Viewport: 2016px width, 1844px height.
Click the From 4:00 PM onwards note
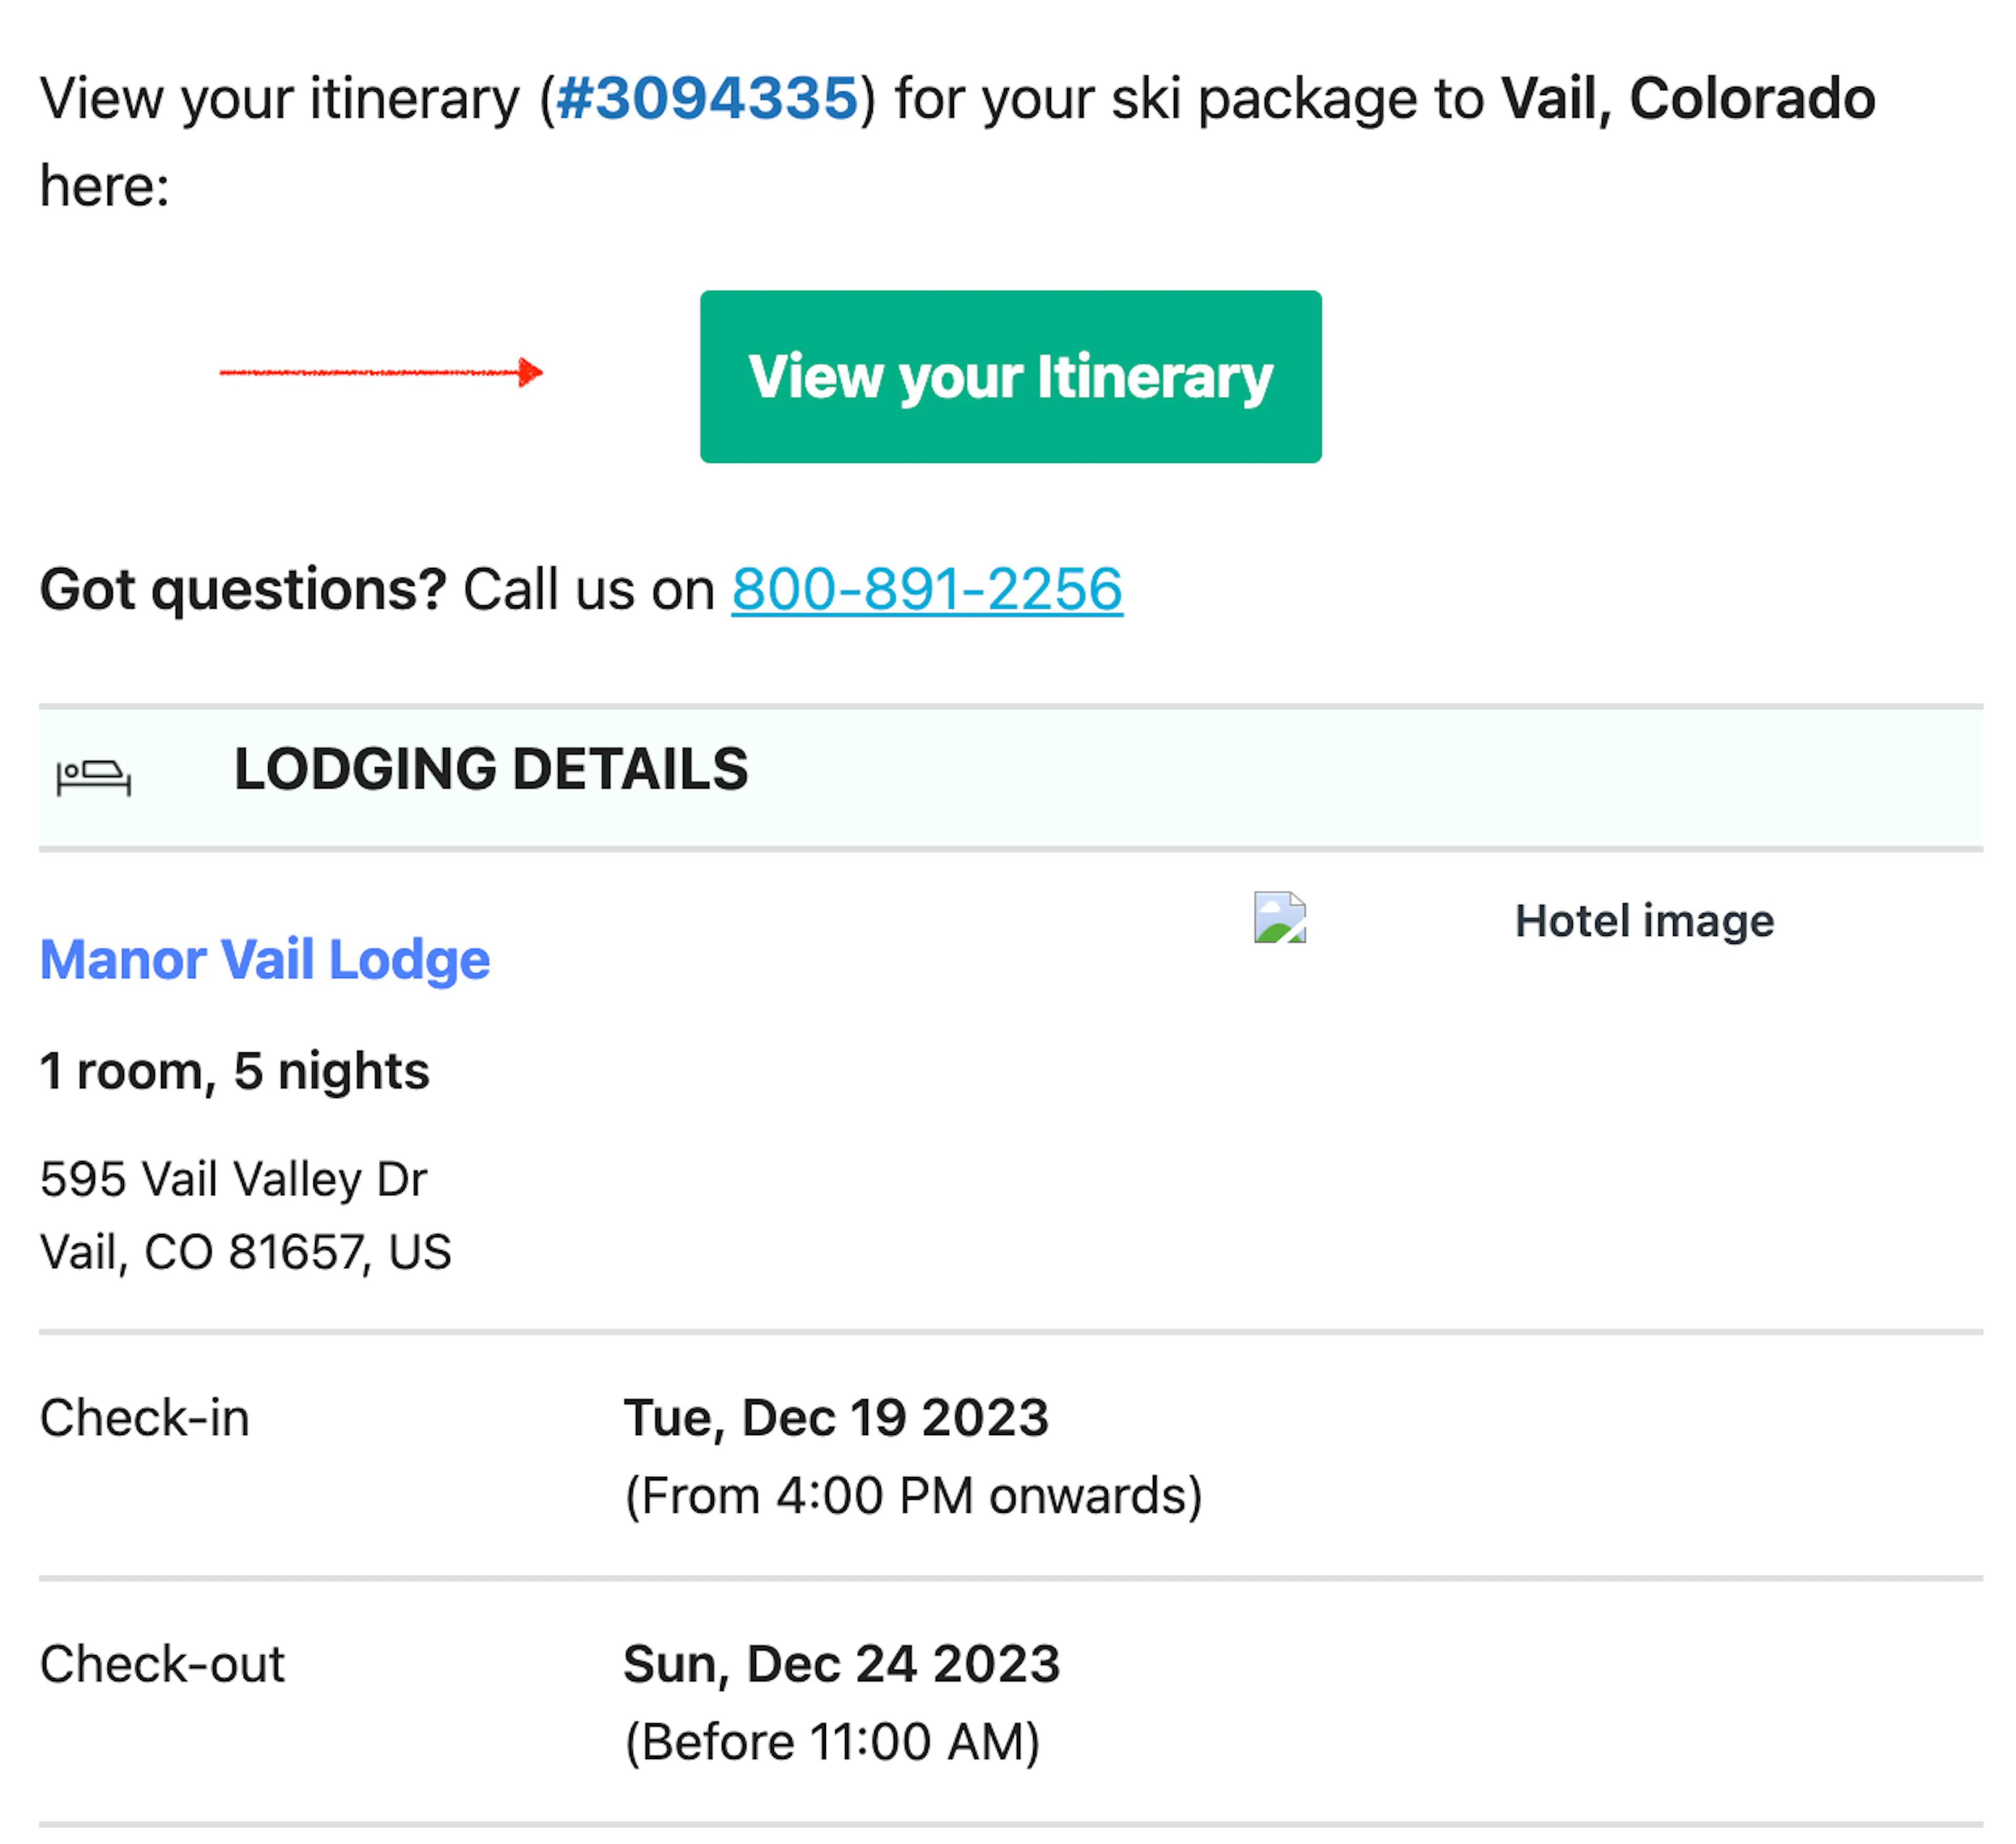click(x=913, y=1496)
